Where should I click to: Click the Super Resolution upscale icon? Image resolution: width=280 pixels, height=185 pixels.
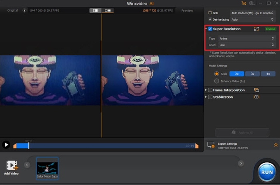[x=256, y=29]
